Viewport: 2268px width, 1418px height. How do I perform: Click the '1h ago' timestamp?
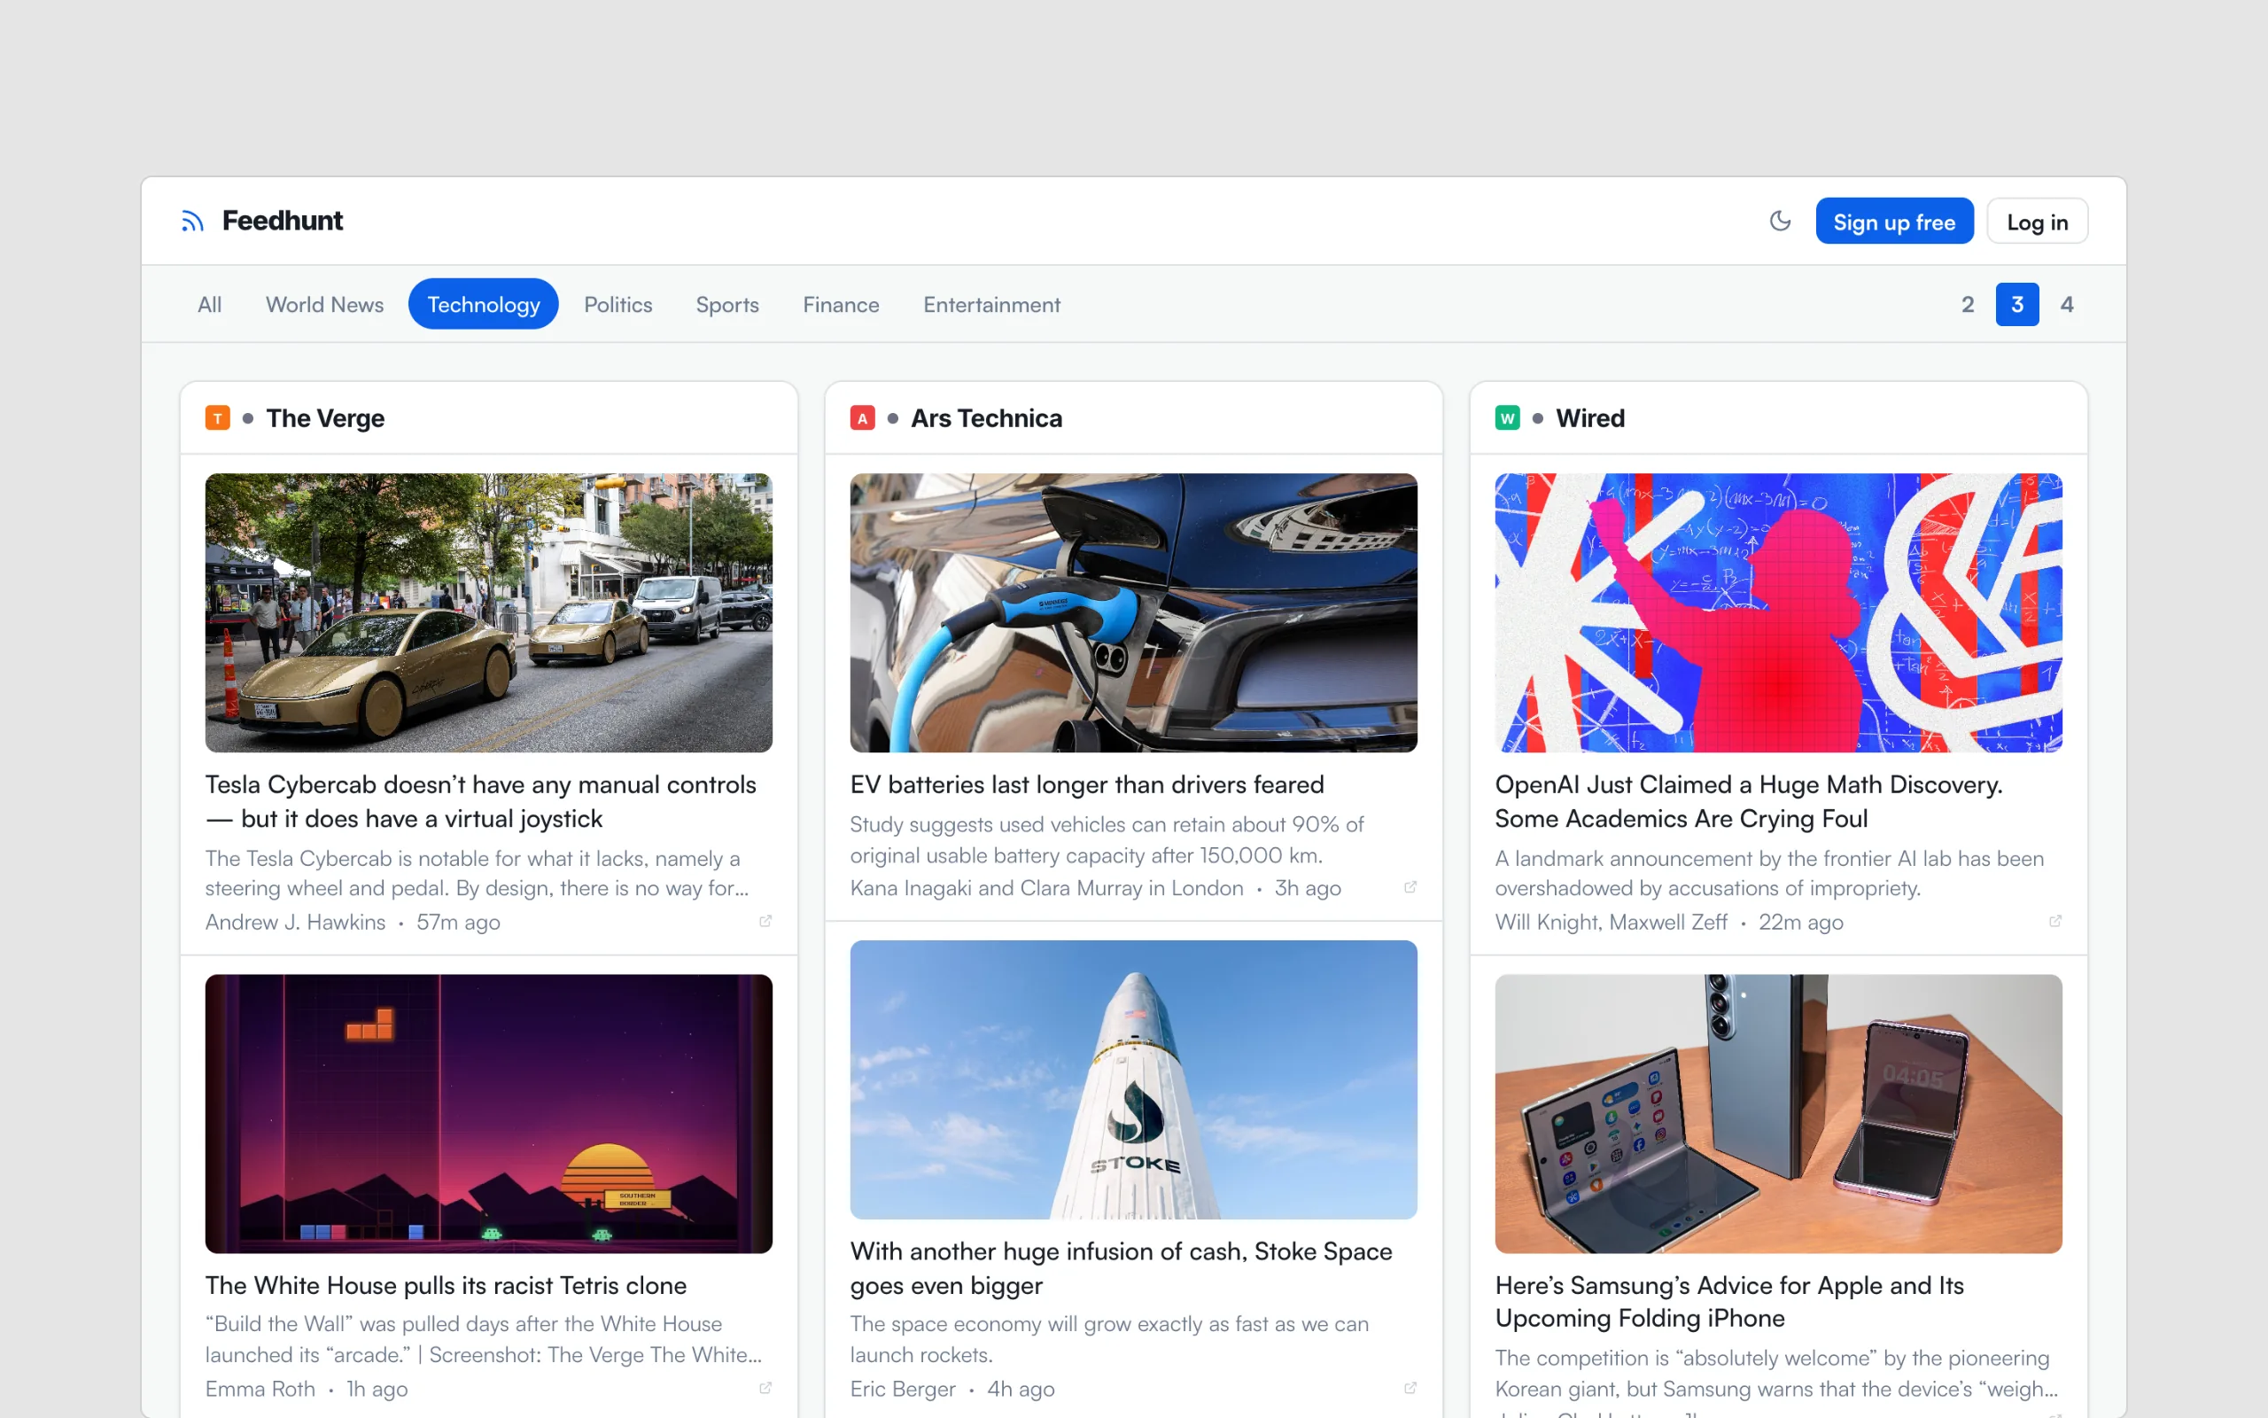pos(377,1389)
